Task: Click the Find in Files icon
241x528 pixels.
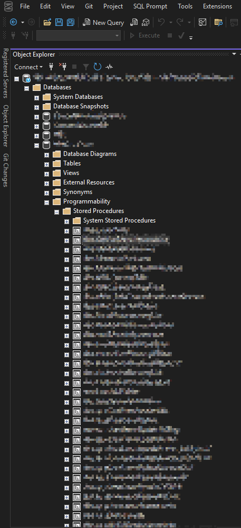Action: click(x=218, y=23)
